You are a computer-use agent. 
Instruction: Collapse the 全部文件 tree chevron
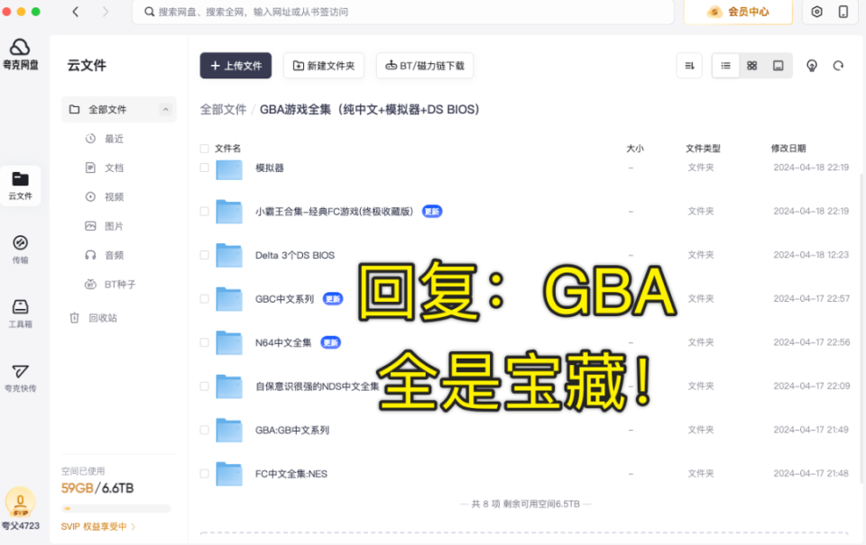166,109
